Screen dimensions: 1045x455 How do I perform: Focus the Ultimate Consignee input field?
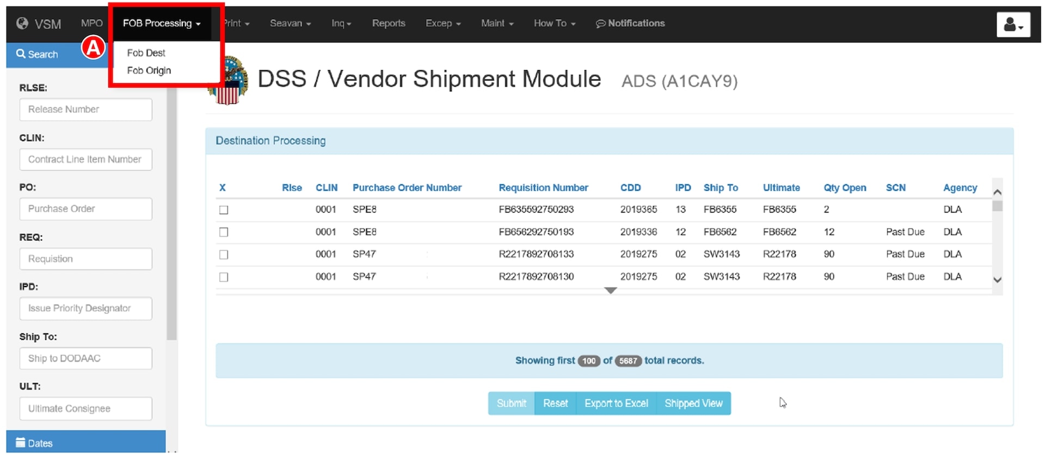pos(86,408)
